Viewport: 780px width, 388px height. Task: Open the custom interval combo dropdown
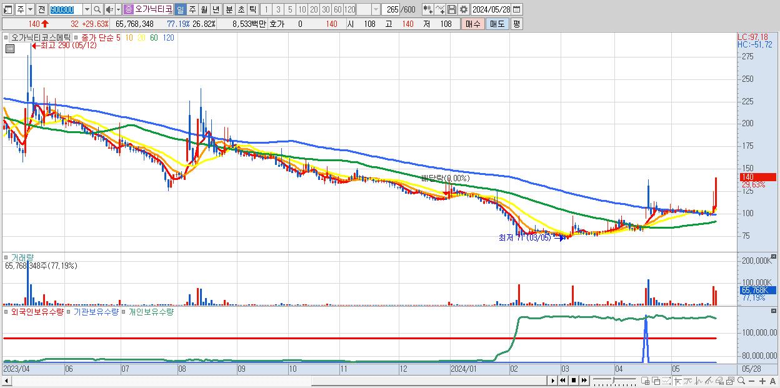coord(376,9)
